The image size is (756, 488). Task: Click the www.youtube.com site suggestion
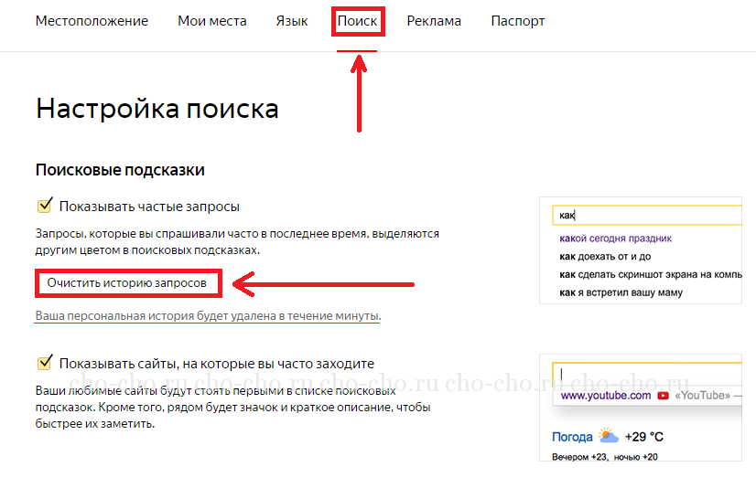pyautogui.click(x=605, y=396)
